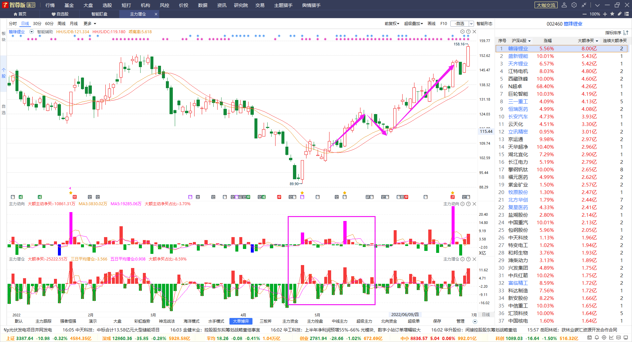Click the 保存 button in indicator bar
Image resolution: width=632 pixels, height=342 pixels.
coord(437,321)
